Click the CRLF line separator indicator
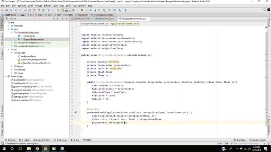Image resolution: width=271 pixels, height=152 pixels. coord(226,144)
